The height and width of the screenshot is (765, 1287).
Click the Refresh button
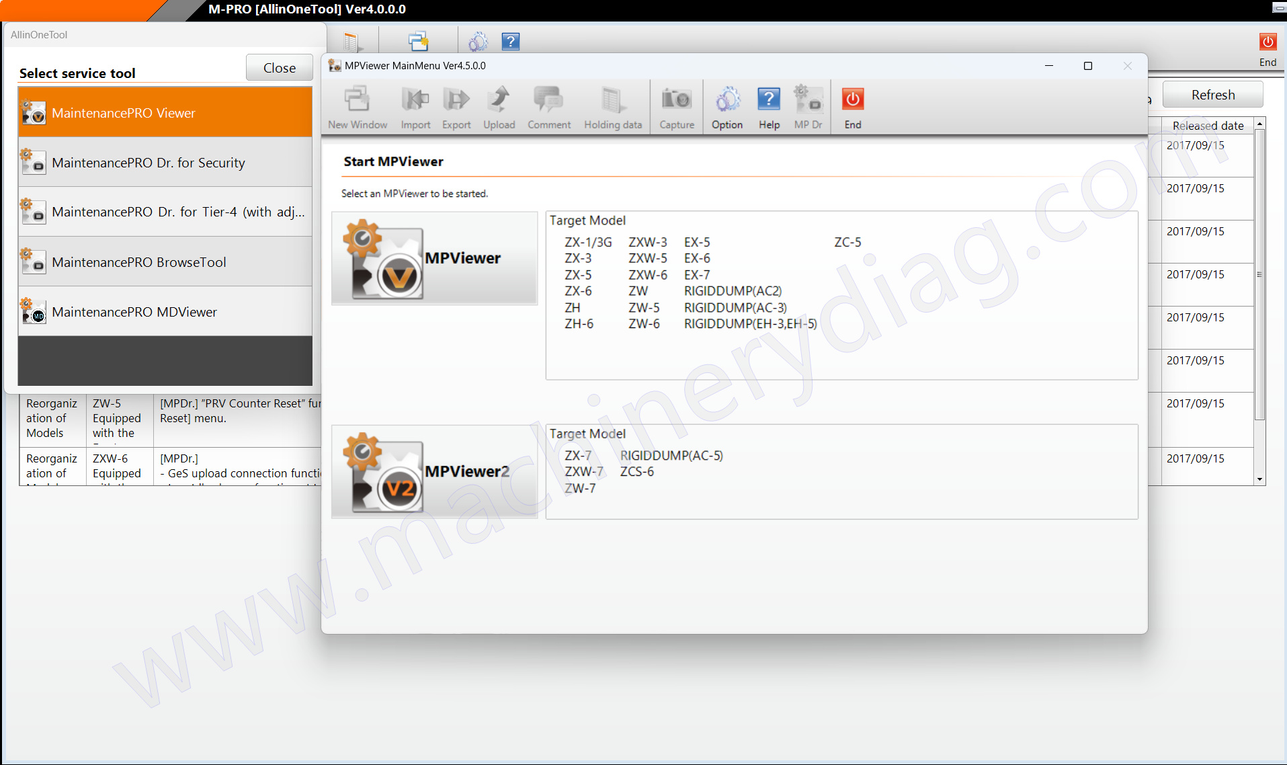pyautogui.click(x=1213, y=95)
